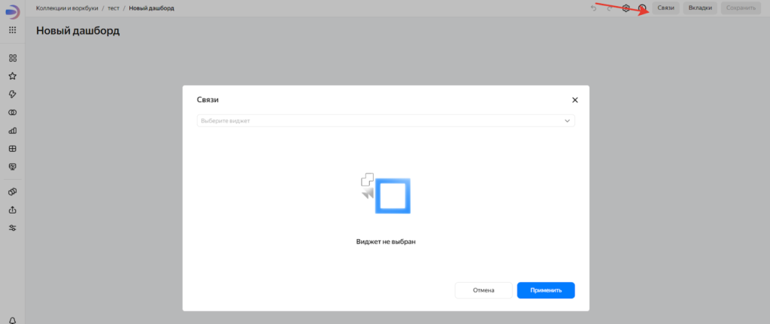Click the notifications bell icon

pyautogui.click(x=12, y=319)
